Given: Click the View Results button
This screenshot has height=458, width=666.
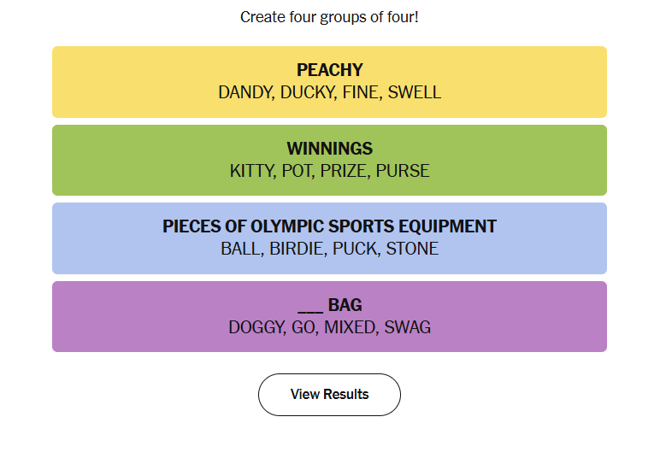Looking at the screenshot, I should click(329, 395).
